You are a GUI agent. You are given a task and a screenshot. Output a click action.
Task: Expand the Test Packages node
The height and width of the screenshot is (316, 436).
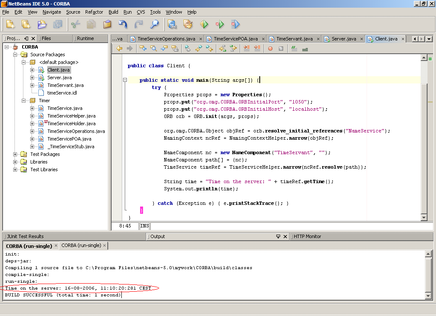click(15, 155)
